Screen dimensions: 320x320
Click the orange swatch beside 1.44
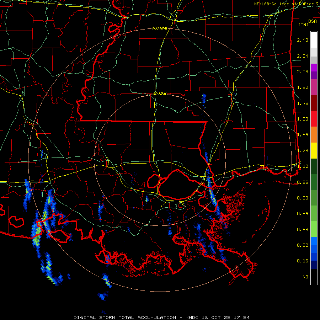pos(314,135)
